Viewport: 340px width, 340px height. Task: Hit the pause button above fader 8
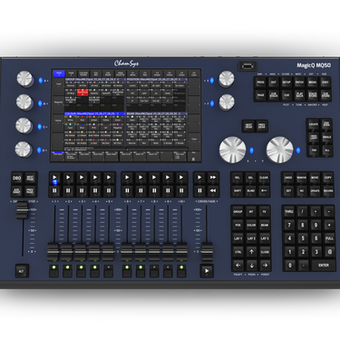pyautogui.click(x=154, y=191)
